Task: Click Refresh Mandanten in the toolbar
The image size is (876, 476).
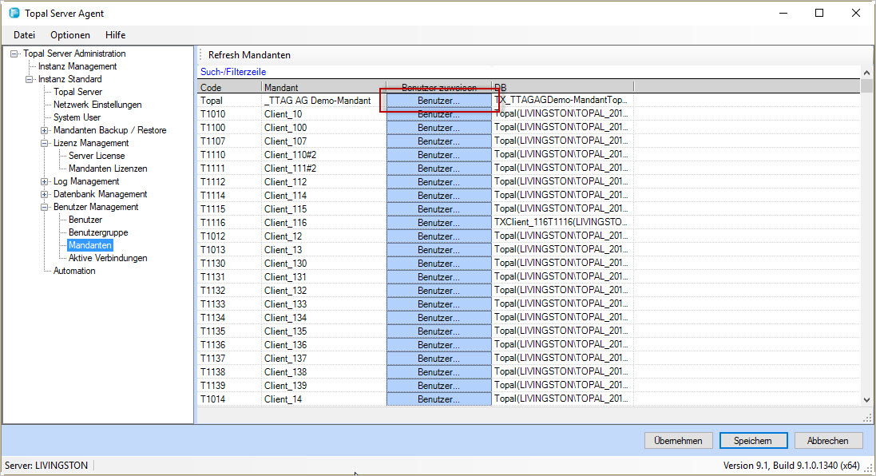Action: (249, 55)
